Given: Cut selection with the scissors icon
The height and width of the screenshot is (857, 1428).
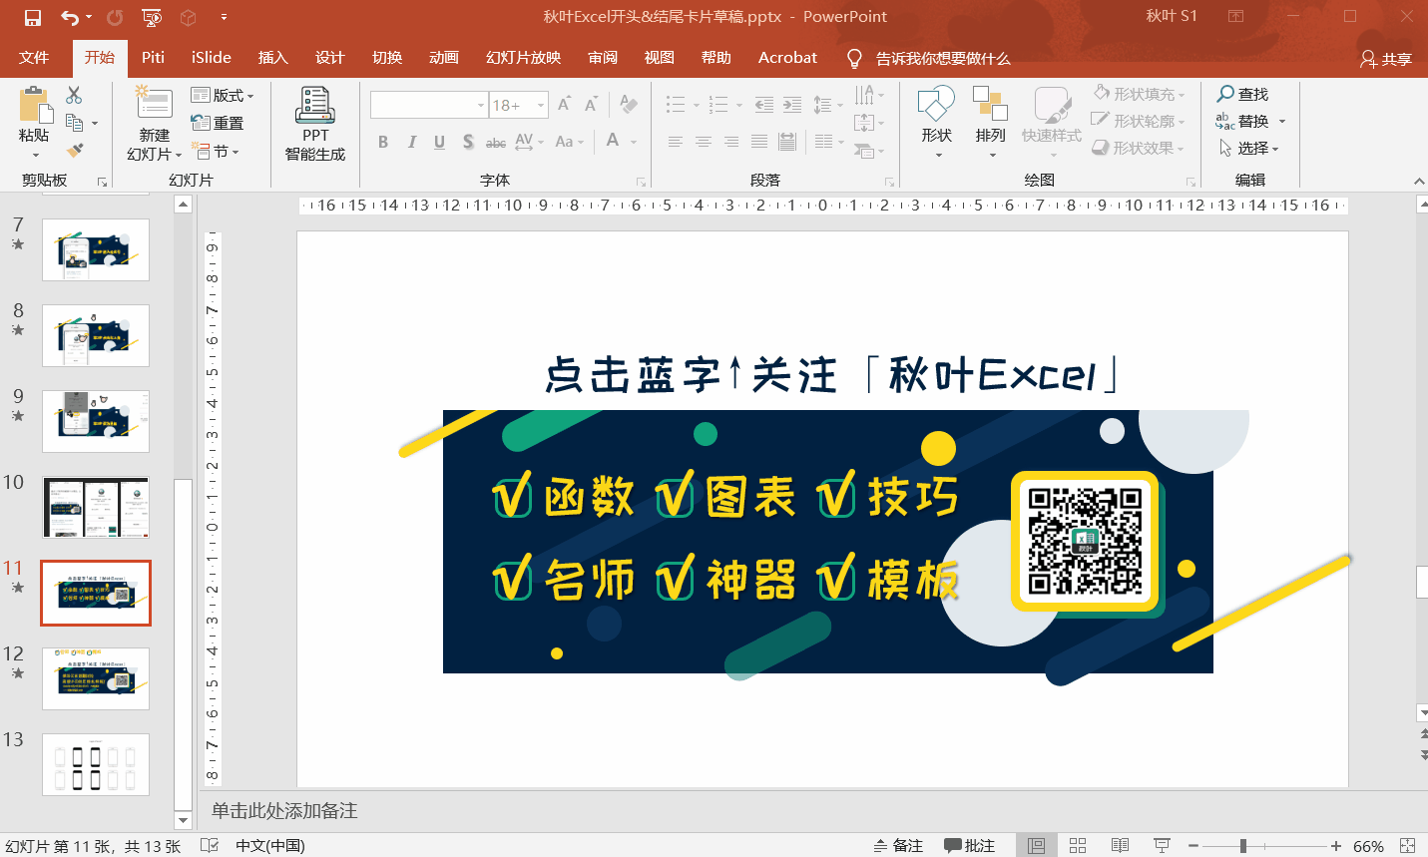Looking at the screenshot, I should 74,95.
